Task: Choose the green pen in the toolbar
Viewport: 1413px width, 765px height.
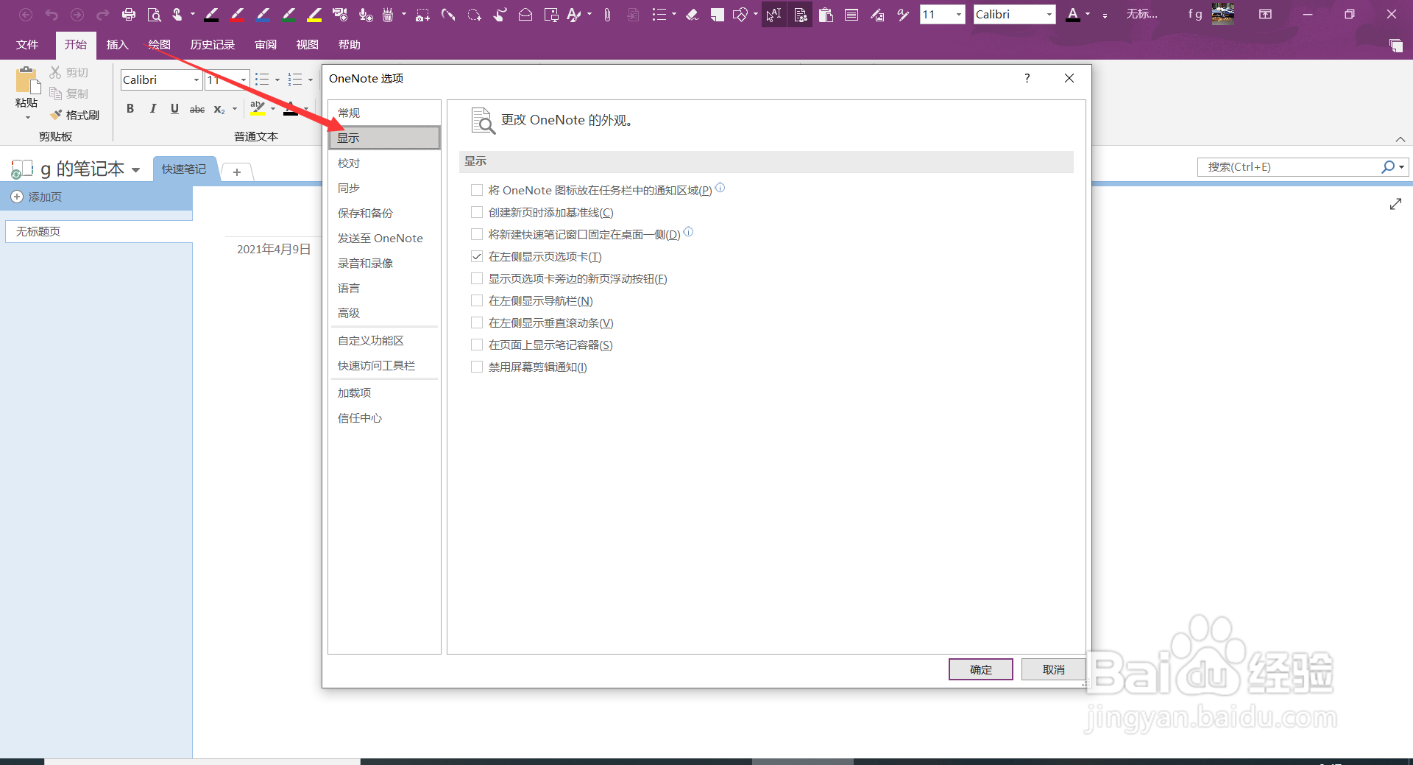Action: click(288, 14)
